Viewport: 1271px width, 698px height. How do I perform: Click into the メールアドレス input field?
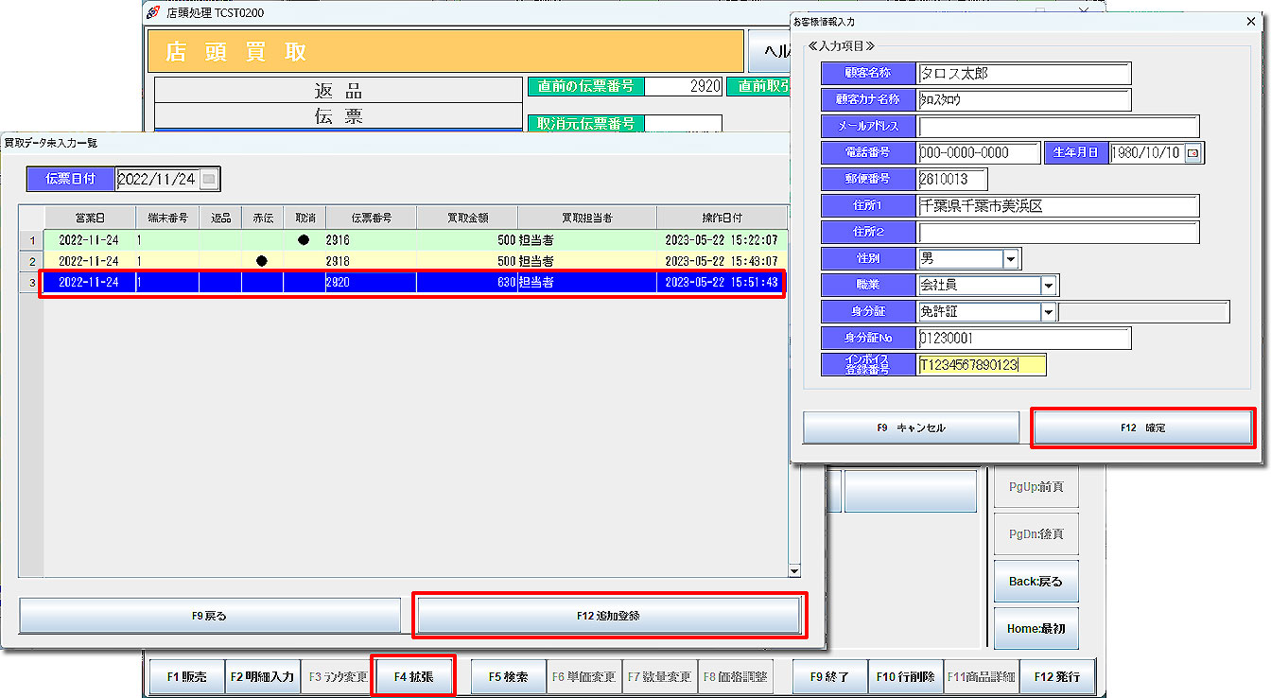click(1057, 126)
